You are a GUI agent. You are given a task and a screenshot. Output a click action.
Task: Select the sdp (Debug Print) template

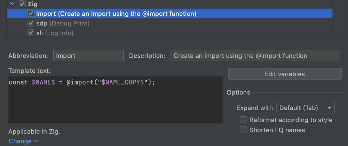pos(63,24)
